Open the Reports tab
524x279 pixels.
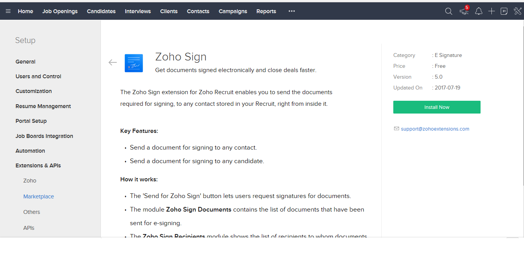pos(266,11)
